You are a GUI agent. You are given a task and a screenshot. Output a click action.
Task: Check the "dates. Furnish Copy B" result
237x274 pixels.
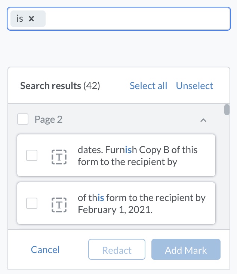(32, 155)
